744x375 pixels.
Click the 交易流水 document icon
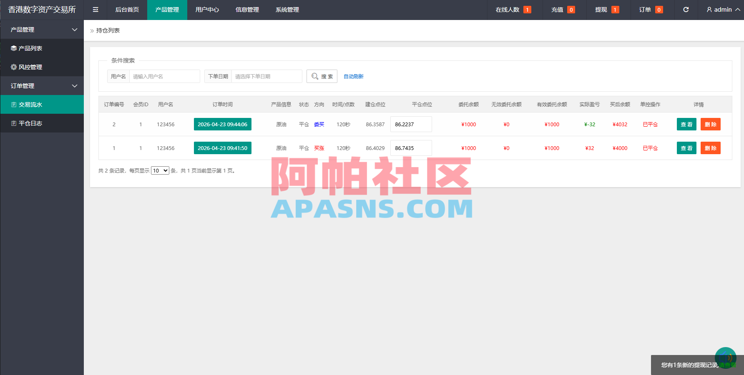point(14,105)
